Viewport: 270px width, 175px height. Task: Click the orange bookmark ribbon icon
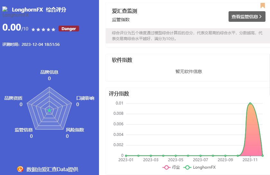(x=263, y=5)
